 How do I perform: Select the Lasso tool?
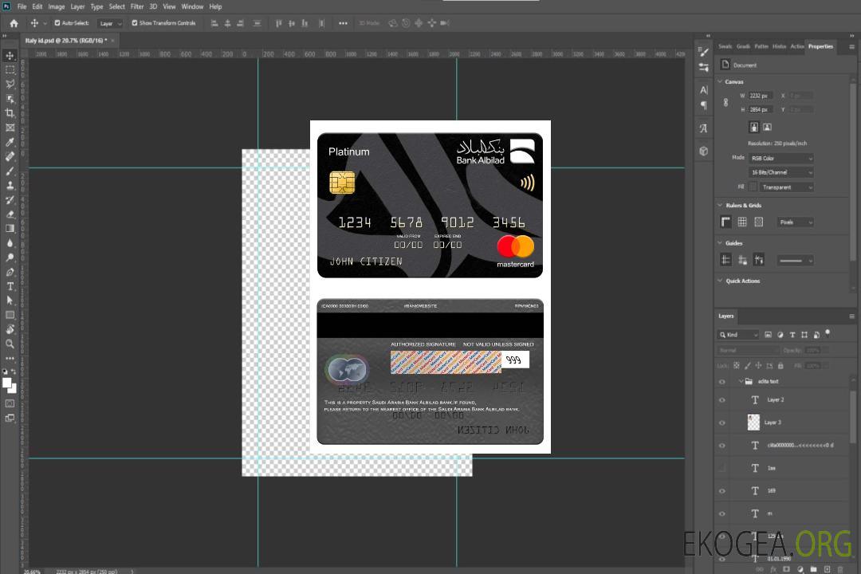(x=10, y=84)
